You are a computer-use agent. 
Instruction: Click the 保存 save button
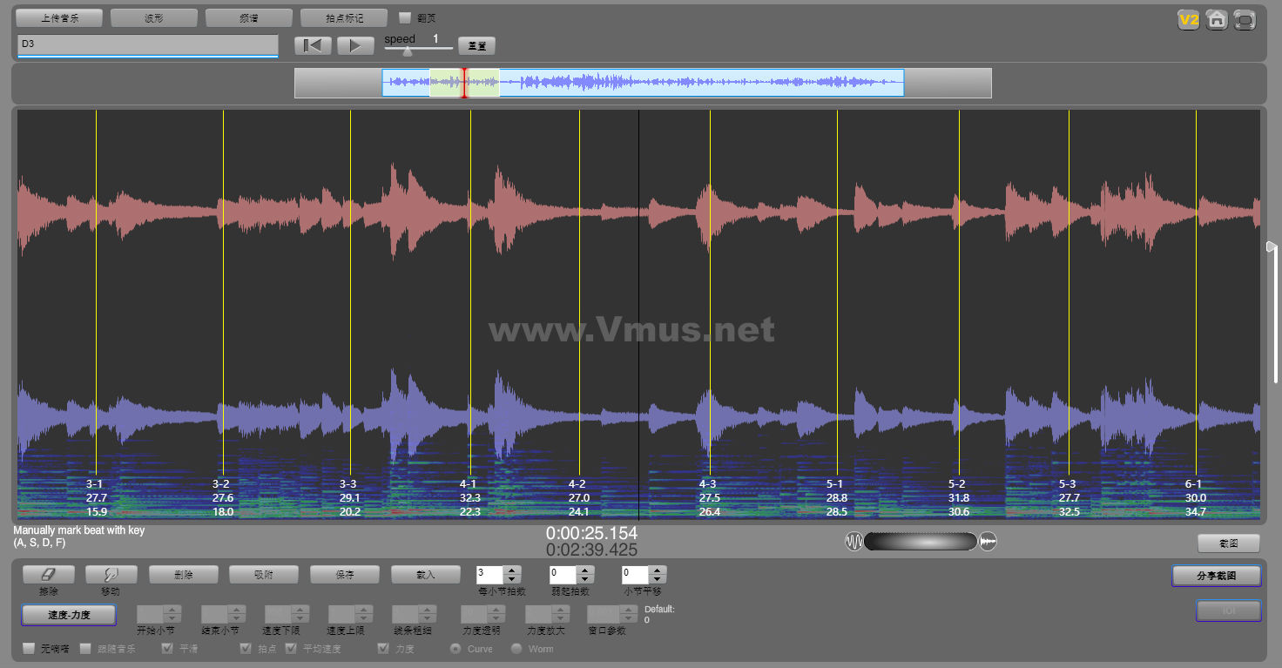(344, 575)
